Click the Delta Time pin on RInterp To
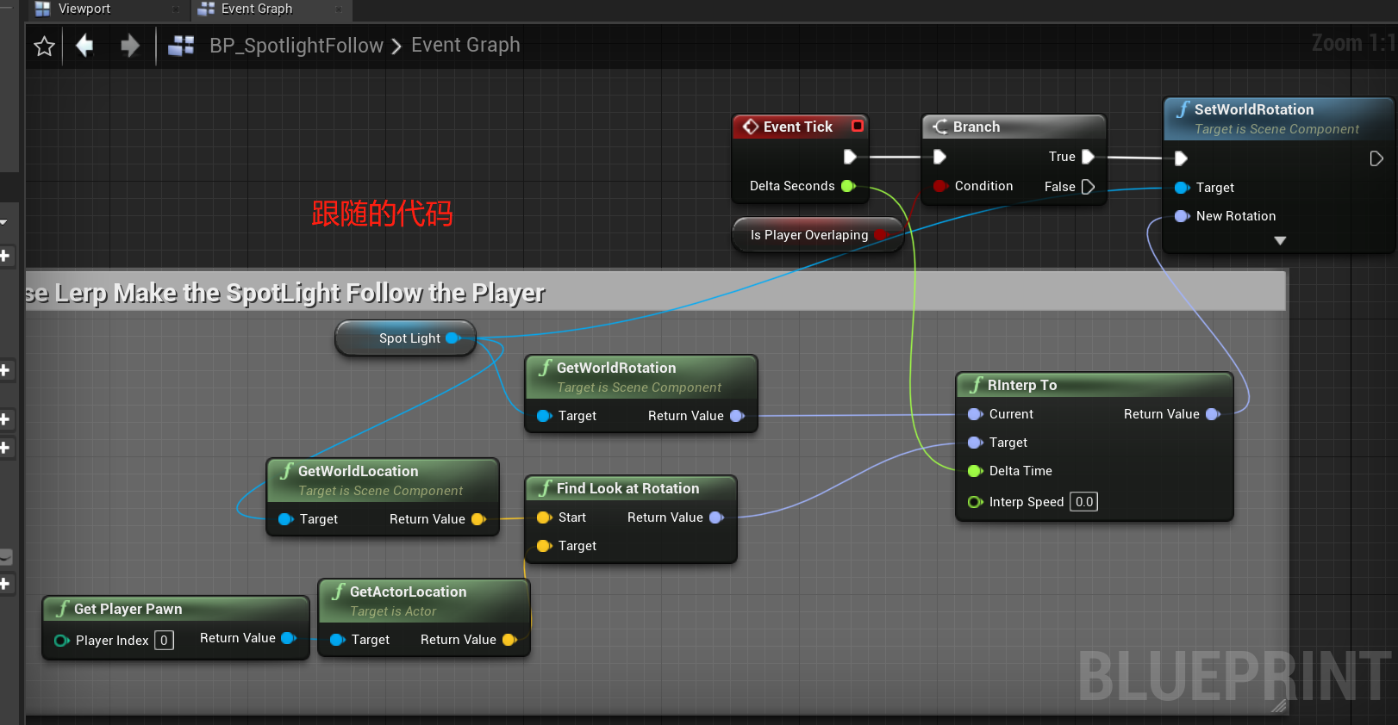The image size is (1398, 725). coord(975,471)
